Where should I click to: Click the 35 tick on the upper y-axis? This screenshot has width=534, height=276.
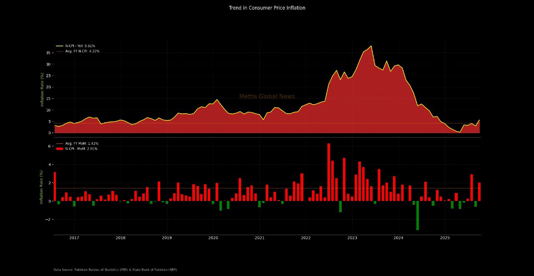(x=48, y=53)
